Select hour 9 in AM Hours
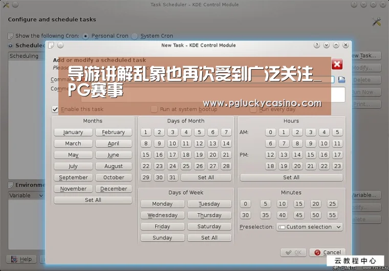389x271 pixels. click(311, 143)
